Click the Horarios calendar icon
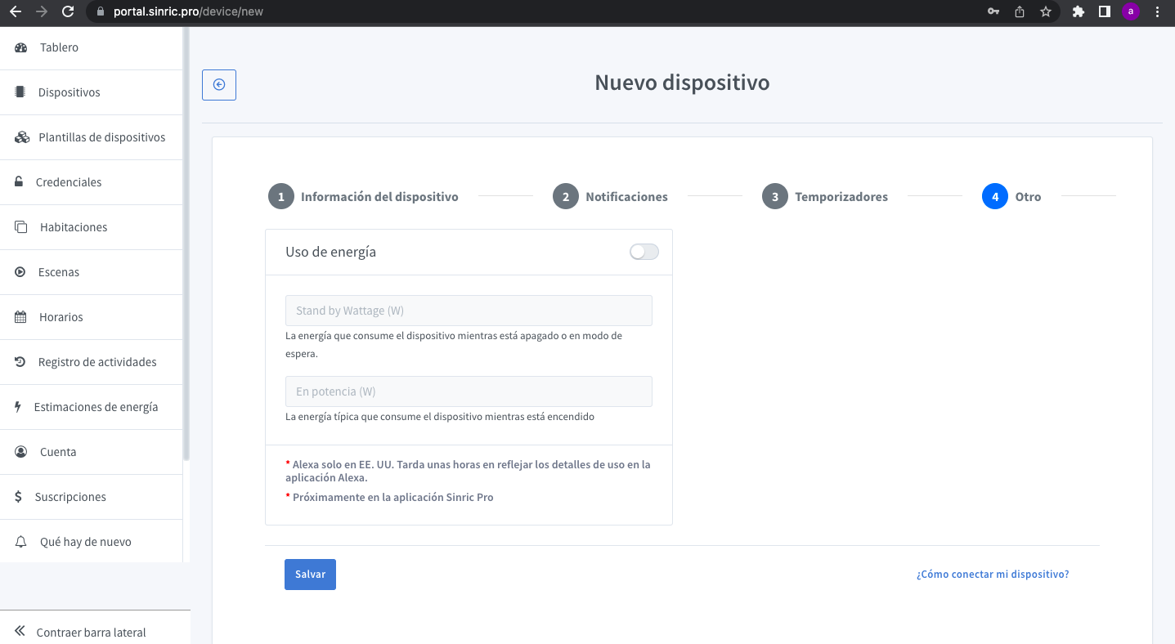 click(x=20, y=317)
